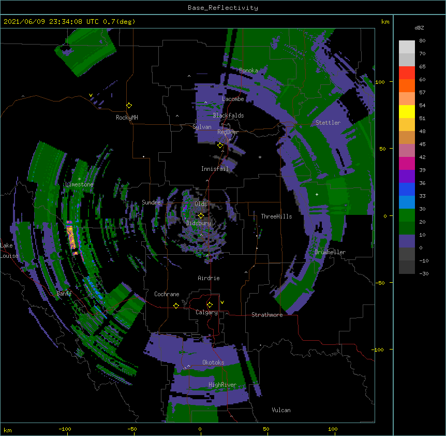Click the Sylvan label
This screenshot has width=446, height=436.
click(x=202, y=127)
